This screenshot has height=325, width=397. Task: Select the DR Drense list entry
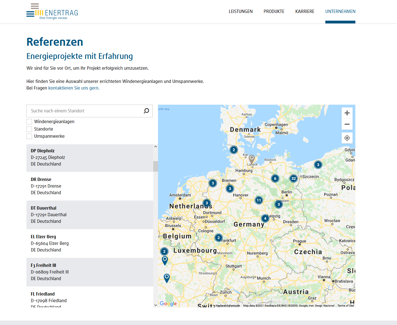pyautogui.click(x=90, y=186)
